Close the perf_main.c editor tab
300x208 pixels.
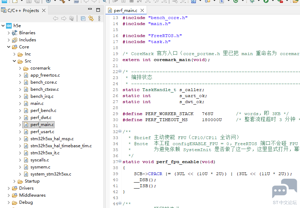pos(142,10)
